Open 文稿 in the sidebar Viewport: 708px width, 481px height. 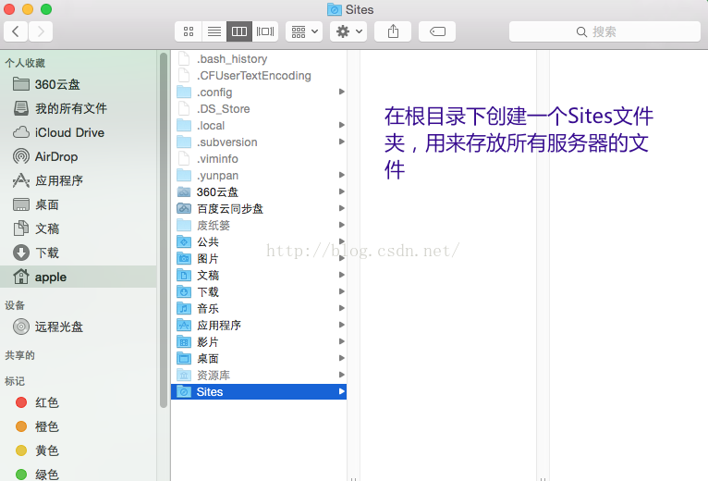(79, 228)
